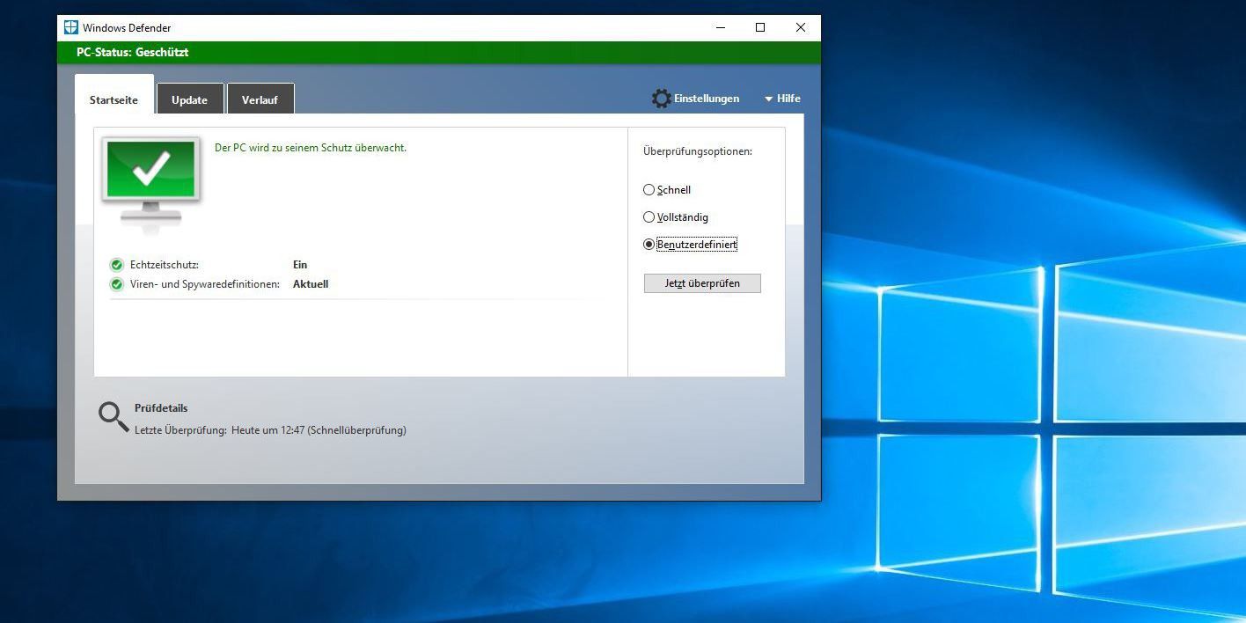Click the 'Aktuell' status value
Screen dimensions: 1246x623
point(311,284)
